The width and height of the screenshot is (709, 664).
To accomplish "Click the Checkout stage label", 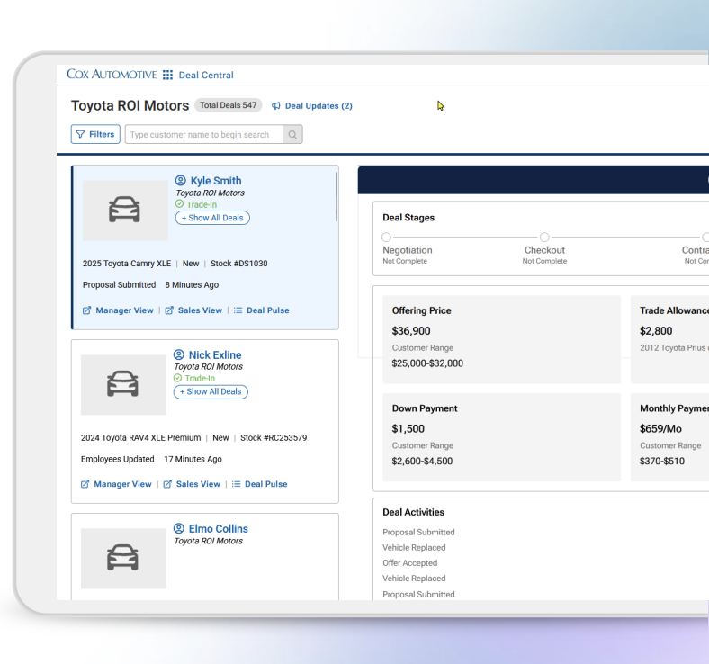I will click(544, 250).
